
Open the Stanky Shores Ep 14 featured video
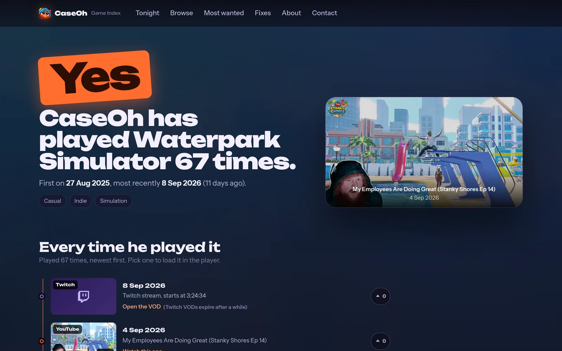(424, 152)
